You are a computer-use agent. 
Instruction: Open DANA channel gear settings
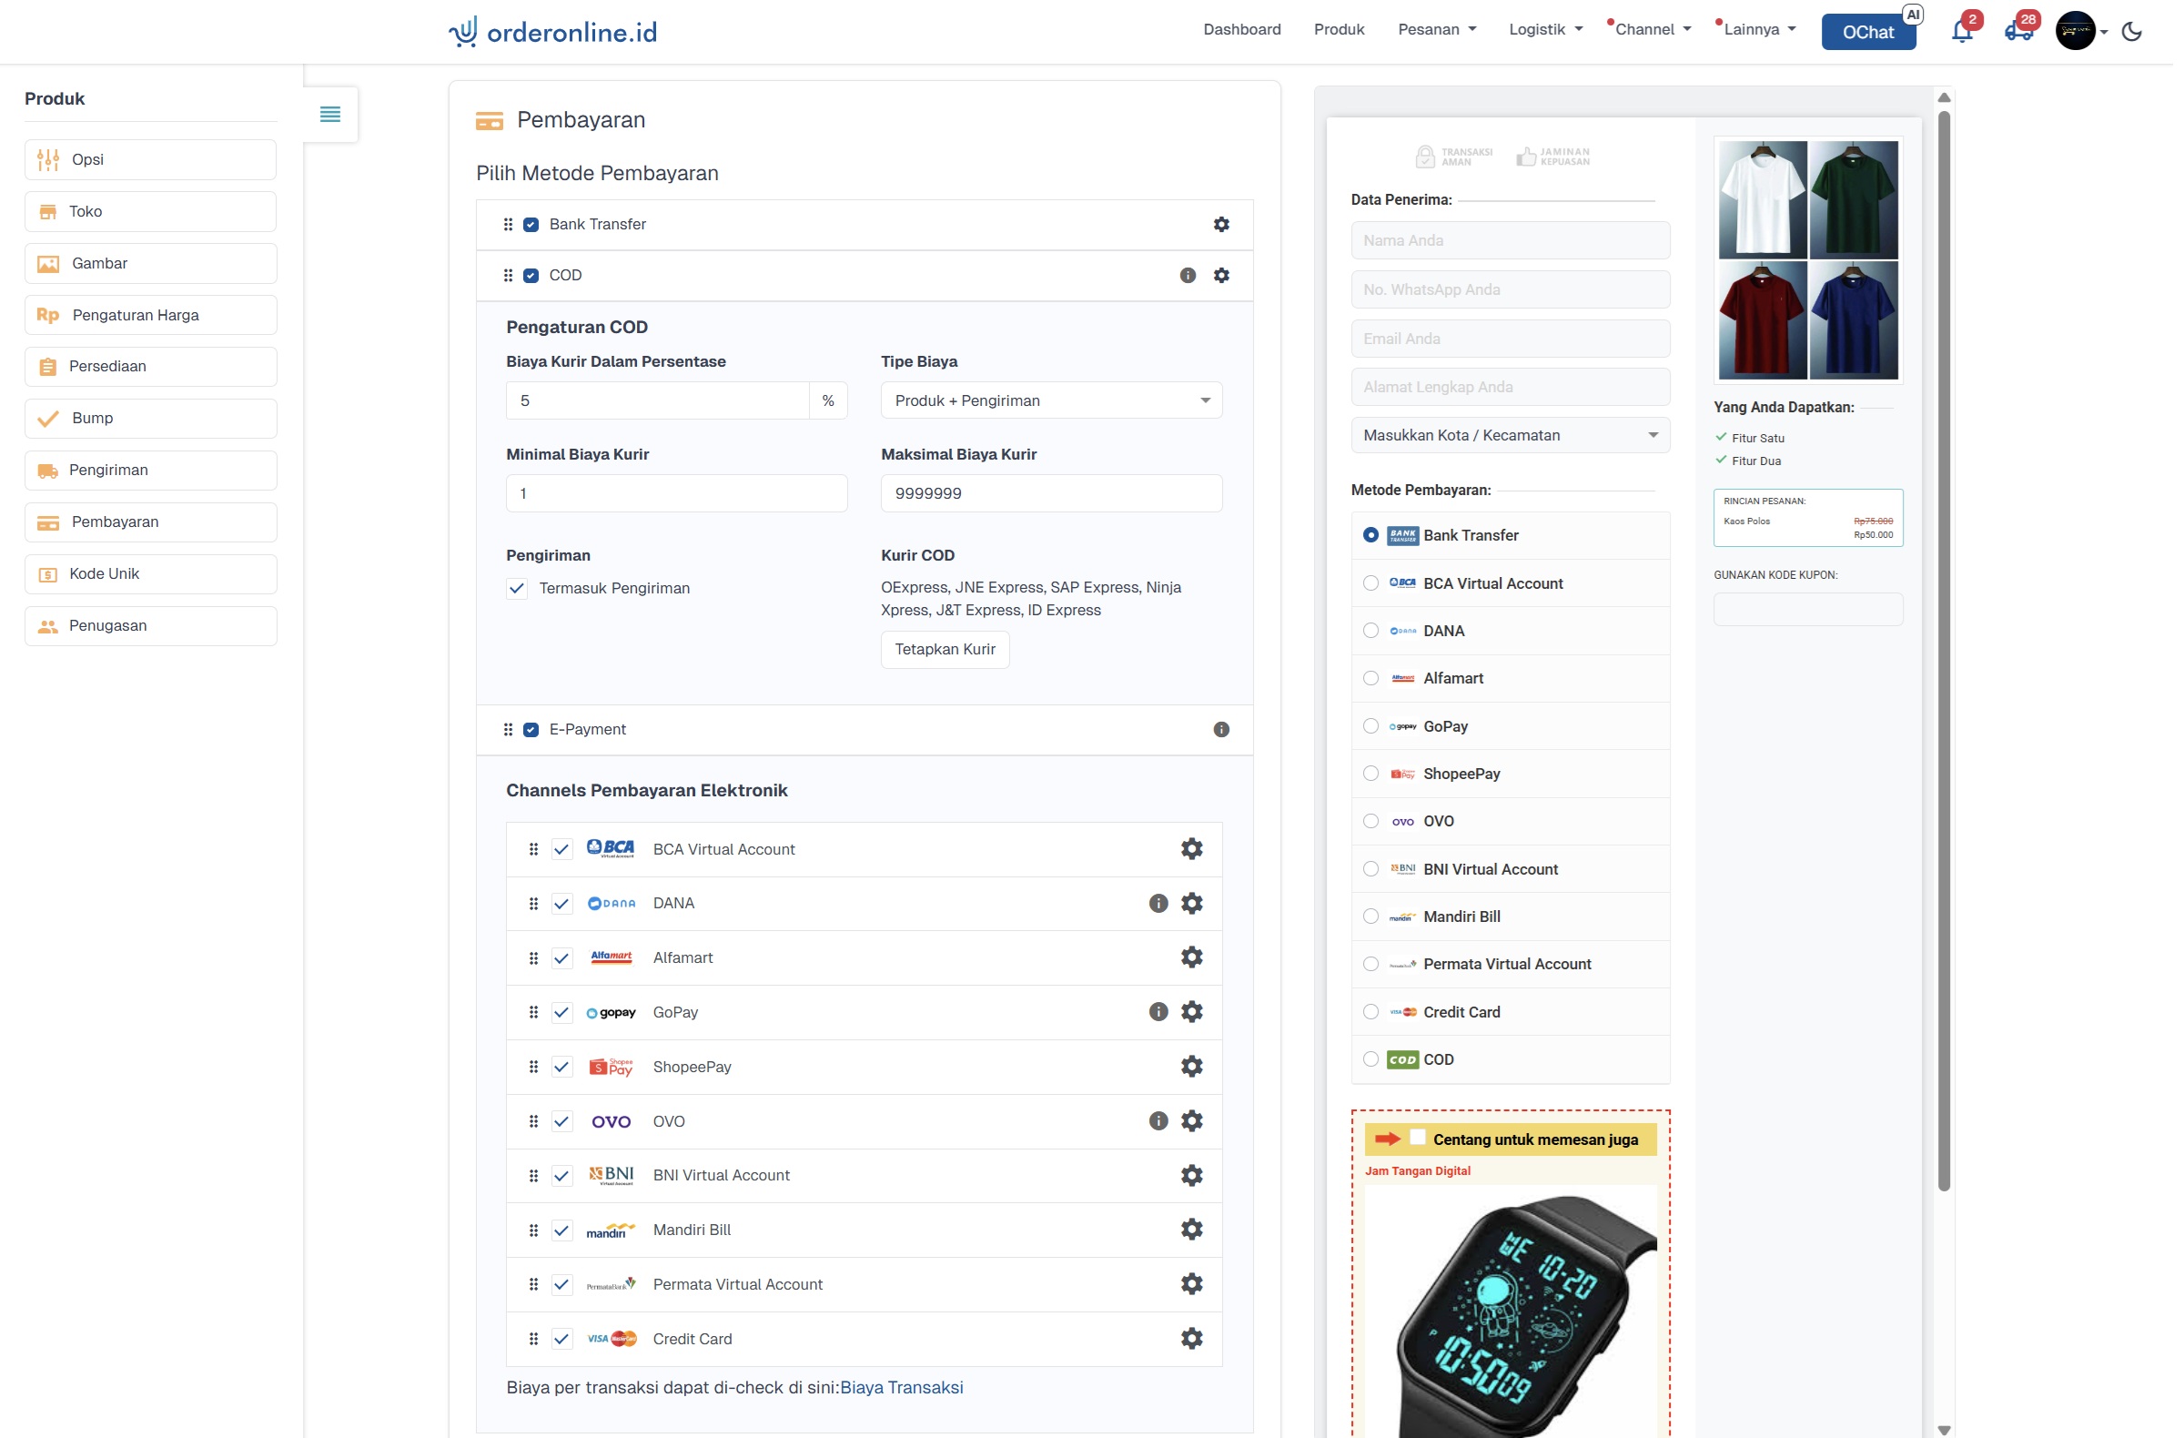click(1197, 906)
